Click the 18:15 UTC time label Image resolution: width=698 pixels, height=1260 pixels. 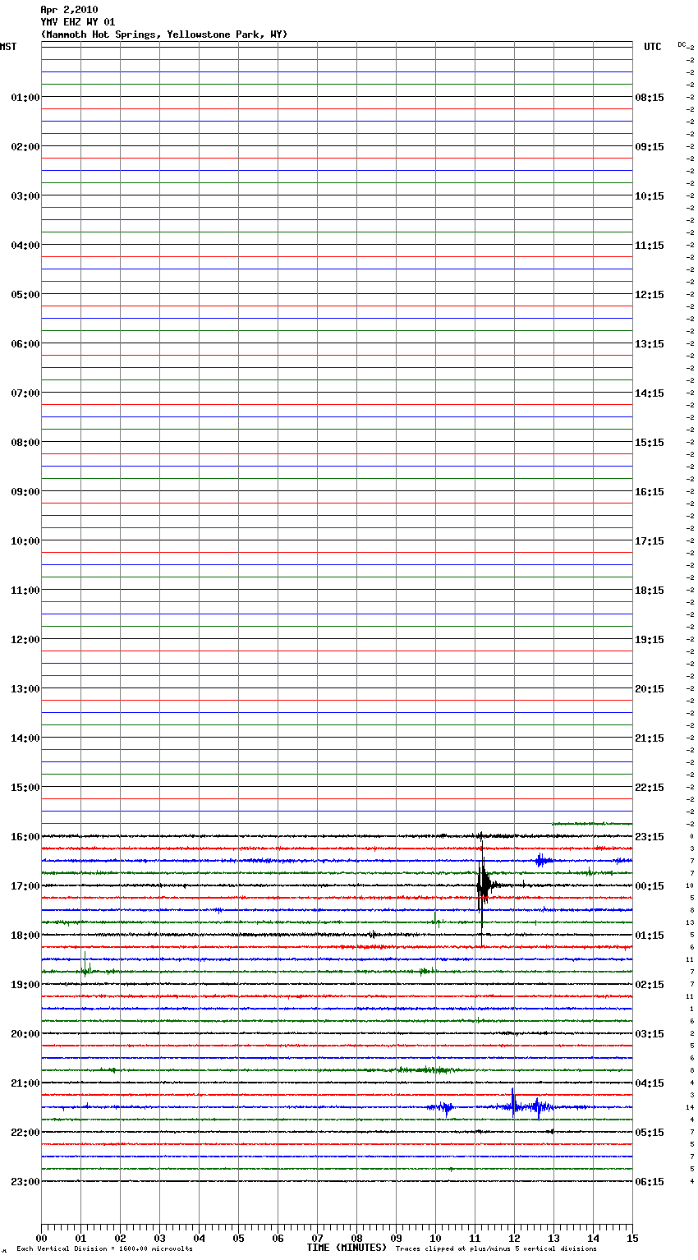tap(650, 591)
